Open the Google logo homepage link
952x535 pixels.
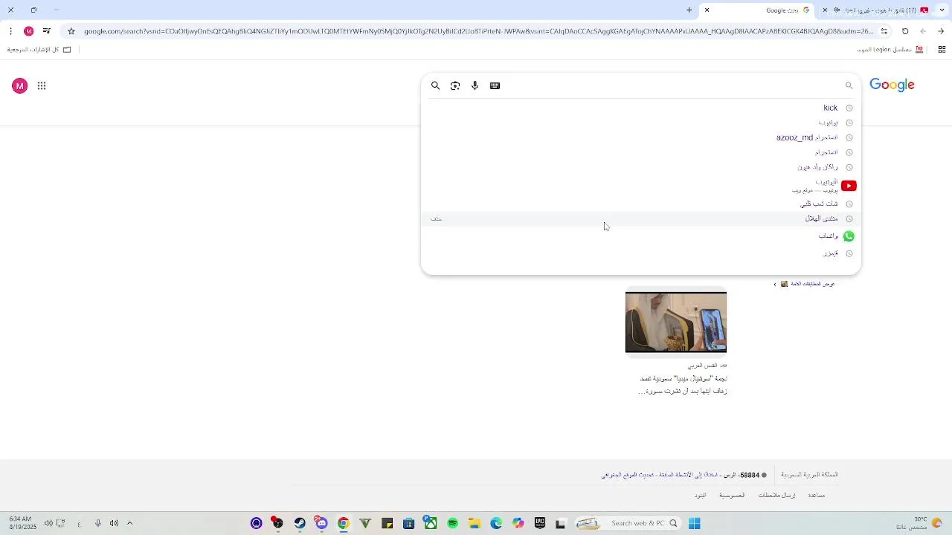click(892, 85)
